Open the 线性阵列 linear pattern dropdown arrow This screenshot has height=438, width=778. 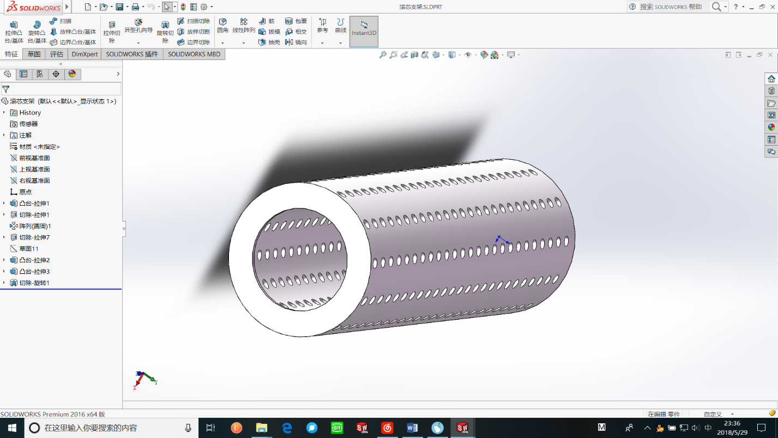tap(244, 43)
